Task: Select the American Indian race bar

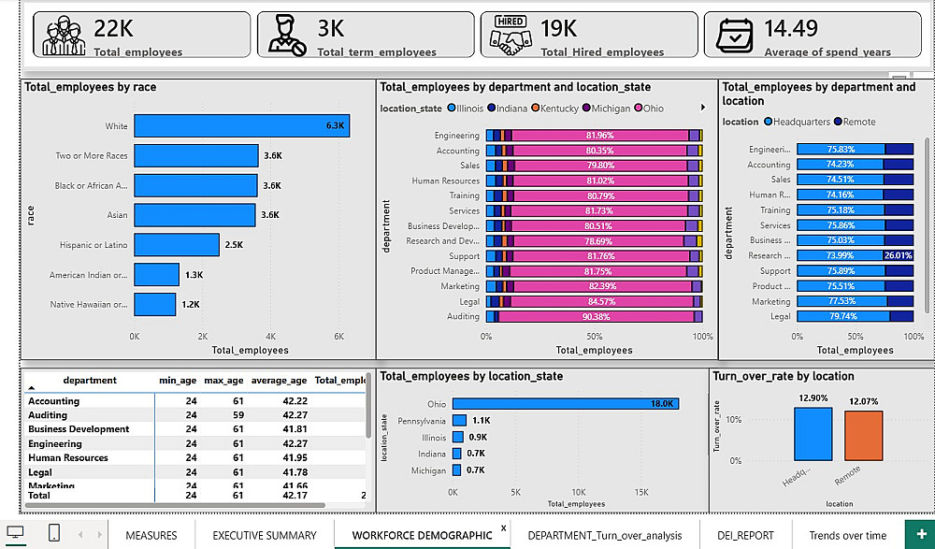Action: 156,275
